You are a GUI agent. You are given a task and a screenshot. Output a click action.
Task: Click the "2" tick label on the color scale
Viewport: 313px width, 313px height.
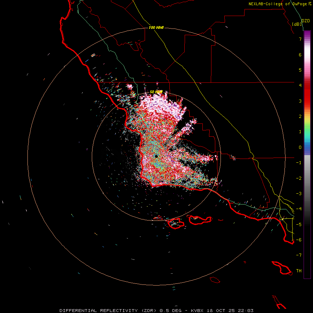tap(300, 117)
